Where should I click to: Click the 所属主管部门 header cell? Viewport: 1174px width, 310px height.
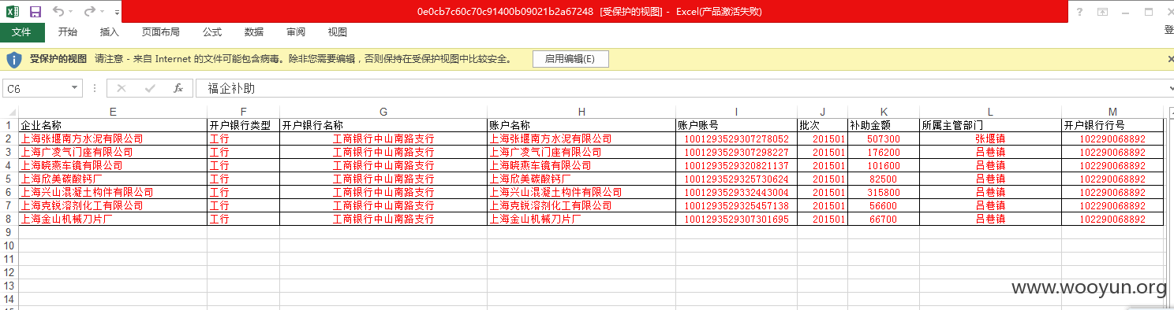(990, 125)
